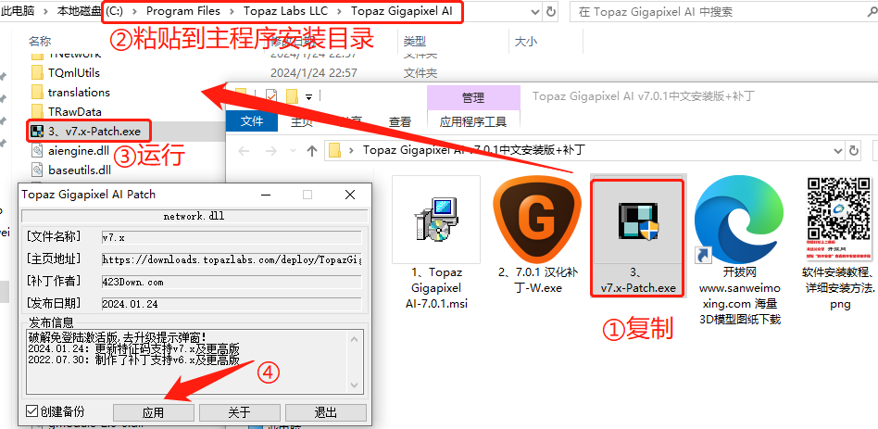Click patch icon beside 3、v7.x-Patch.exe in Program Files list
Image resolution: width=878 pixels, height=429 pixels.
[x=38, y=131]
